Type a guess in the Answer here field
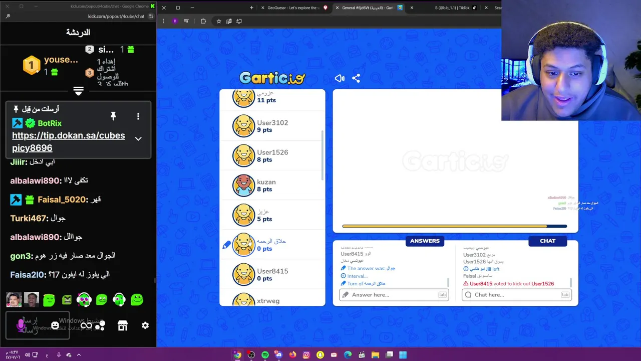The image size is (641, 361). coord(394,295)
